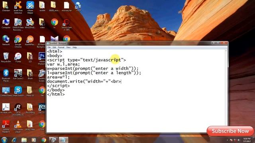Select the folder named 123
This screenshot has height=143, width=255.
point(30,58)
